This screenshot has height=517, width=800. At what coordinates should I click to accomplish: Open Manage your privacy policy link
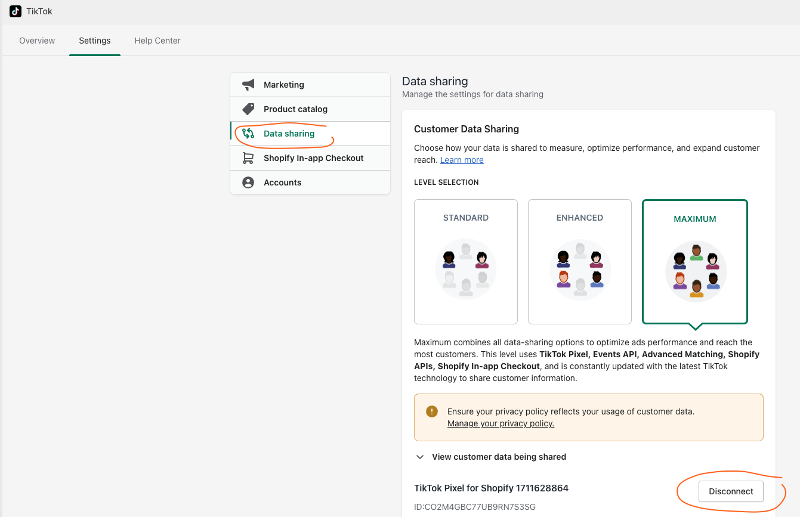[501, 423]
